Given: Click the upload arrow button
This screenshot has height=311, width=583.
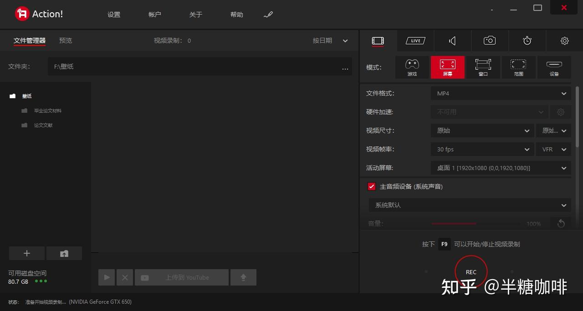Looking at the screenshot, I should coord(243,277).
